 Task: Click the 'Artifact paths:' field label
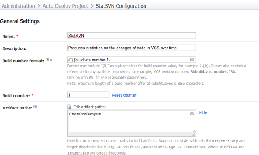click(18, 108)
